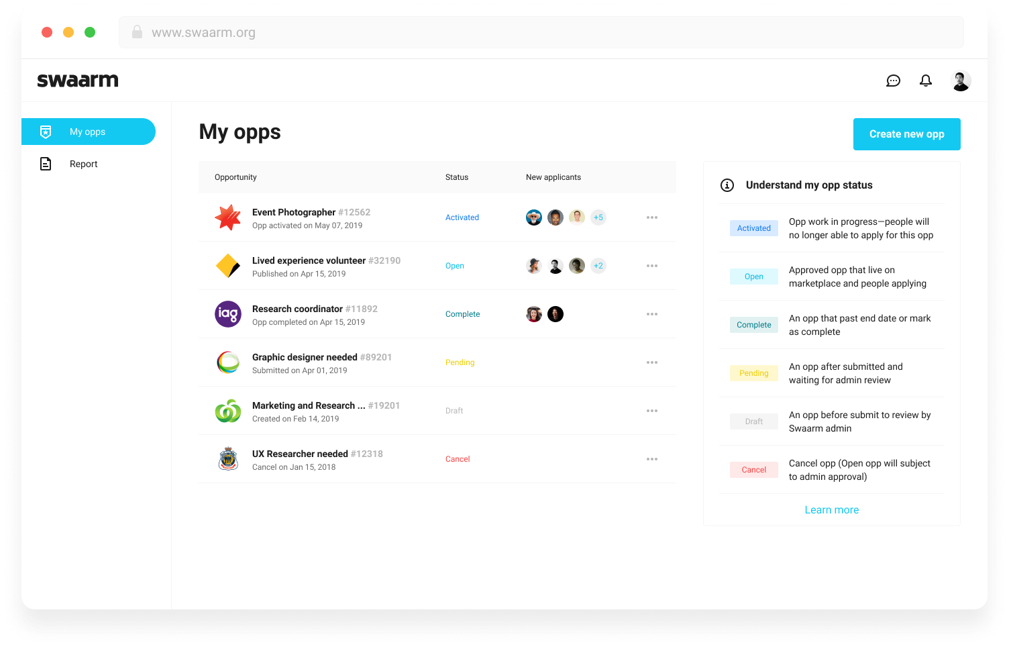Open the Learn more link
This screenshot has height=647, width=1009.
(831, 509)
